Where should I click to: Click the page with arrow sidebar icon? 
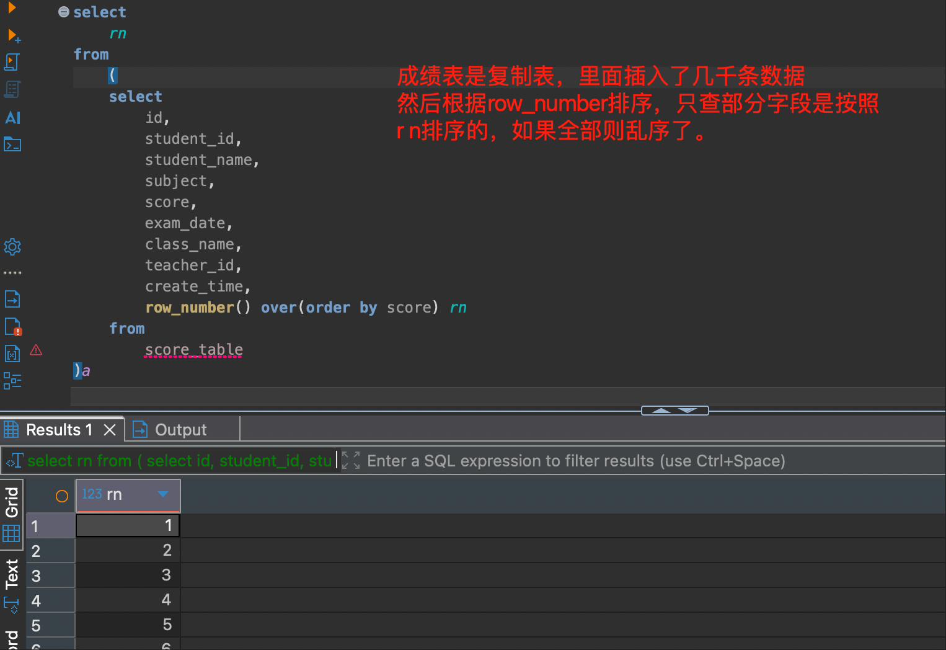click(12, 299)
